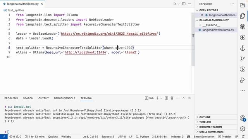Run the Python file with play icon
This screenshot has height=139, width=248.
click(175, 4)
